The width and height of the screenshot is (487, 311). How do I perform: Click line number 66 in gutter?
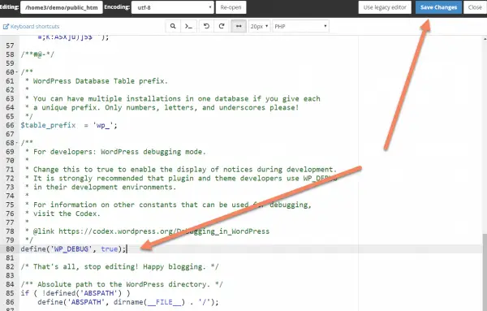click(10, 126)
